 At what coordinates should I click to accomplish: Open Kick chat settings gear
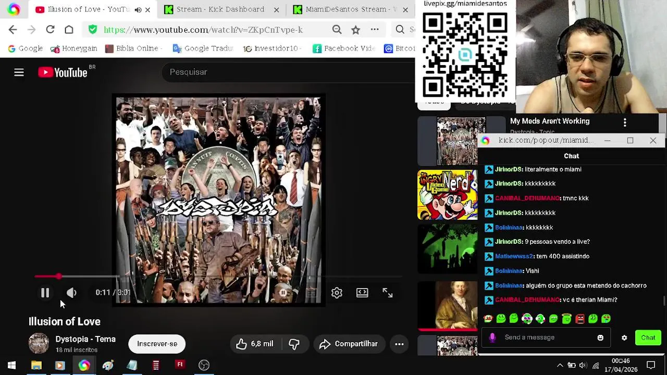pyautogui.click(x=624, y=337)
